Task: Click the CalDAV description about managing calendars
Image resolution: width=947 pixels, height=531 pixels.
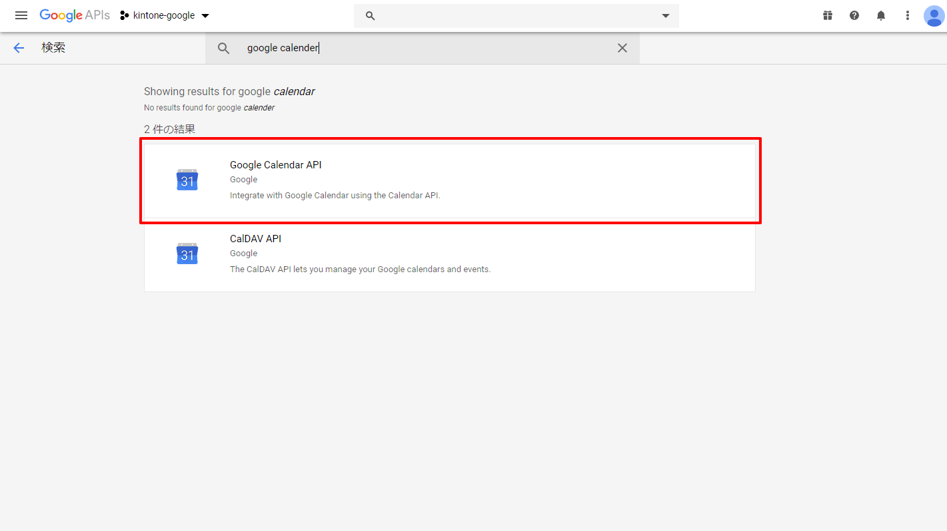Action: pos(360,269)
